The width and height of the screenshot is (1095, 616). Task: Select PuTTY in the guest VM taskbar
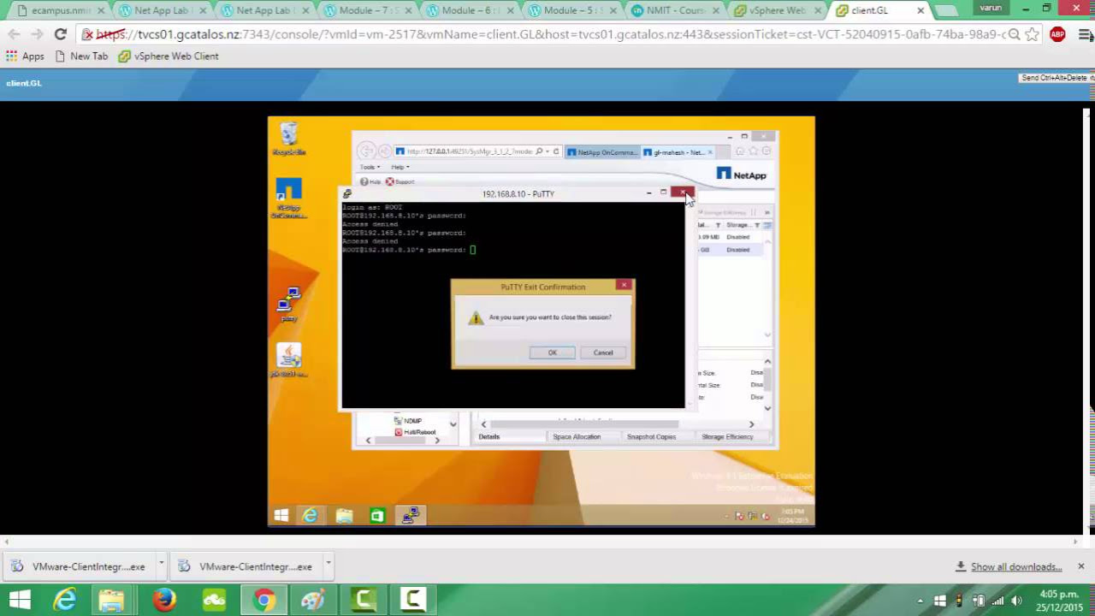[411, 515]
